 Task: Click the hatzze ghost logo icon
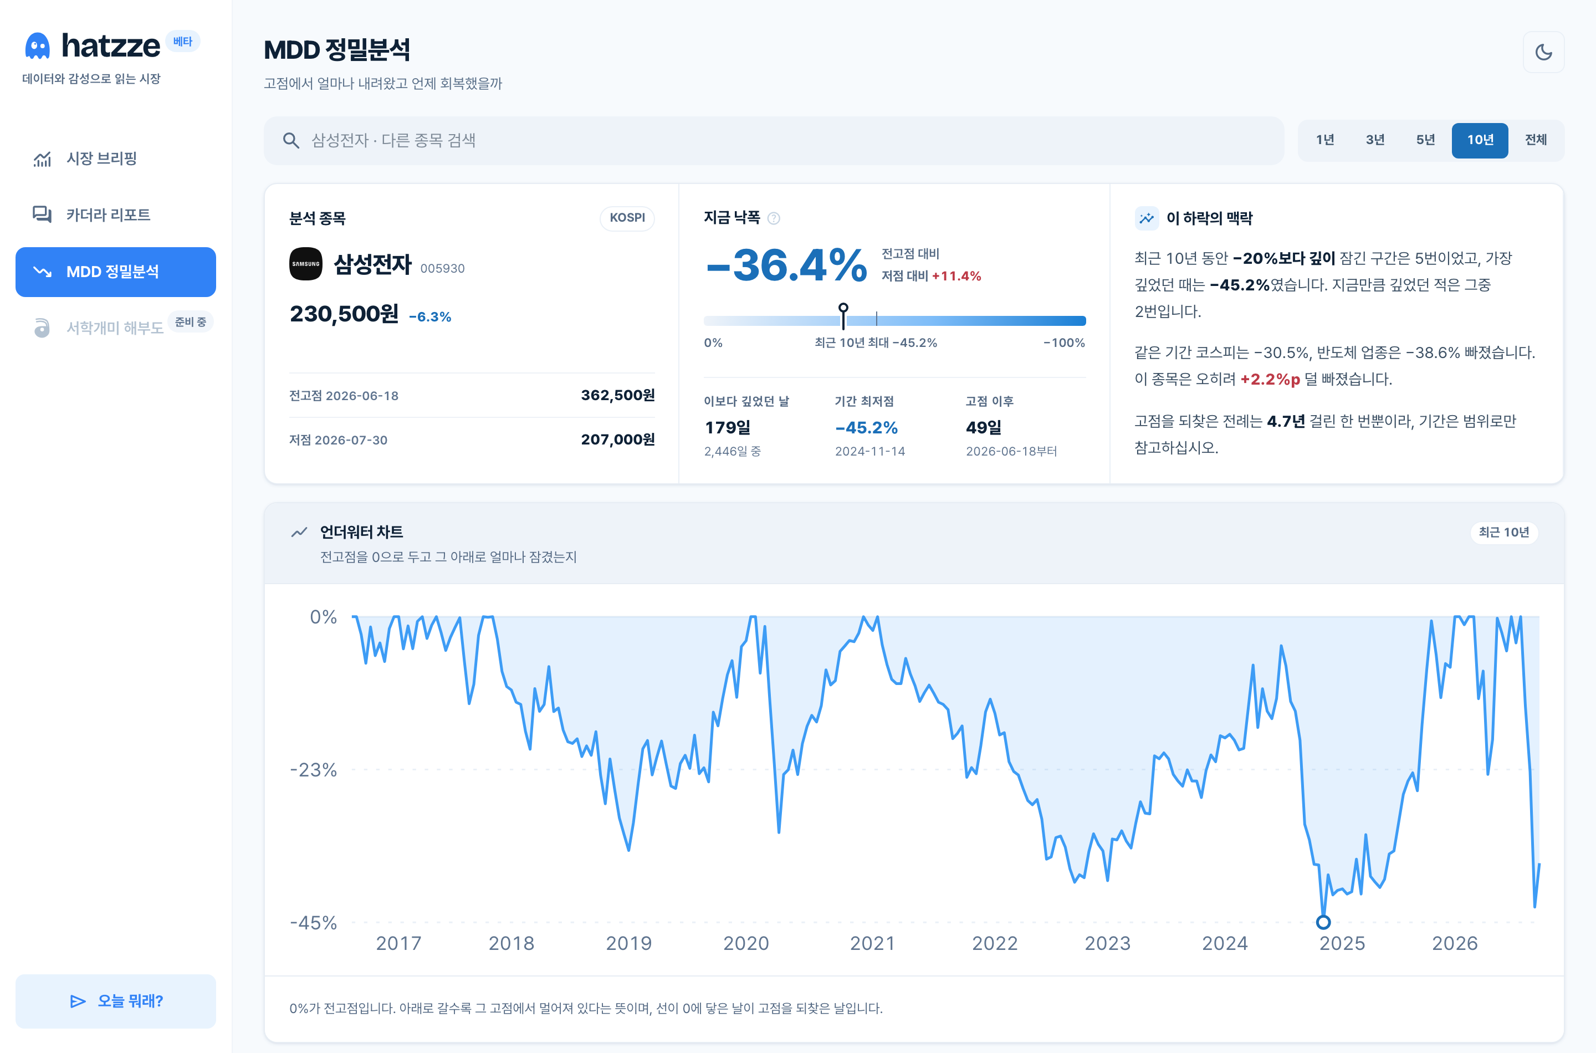click(x=37, y=45)
